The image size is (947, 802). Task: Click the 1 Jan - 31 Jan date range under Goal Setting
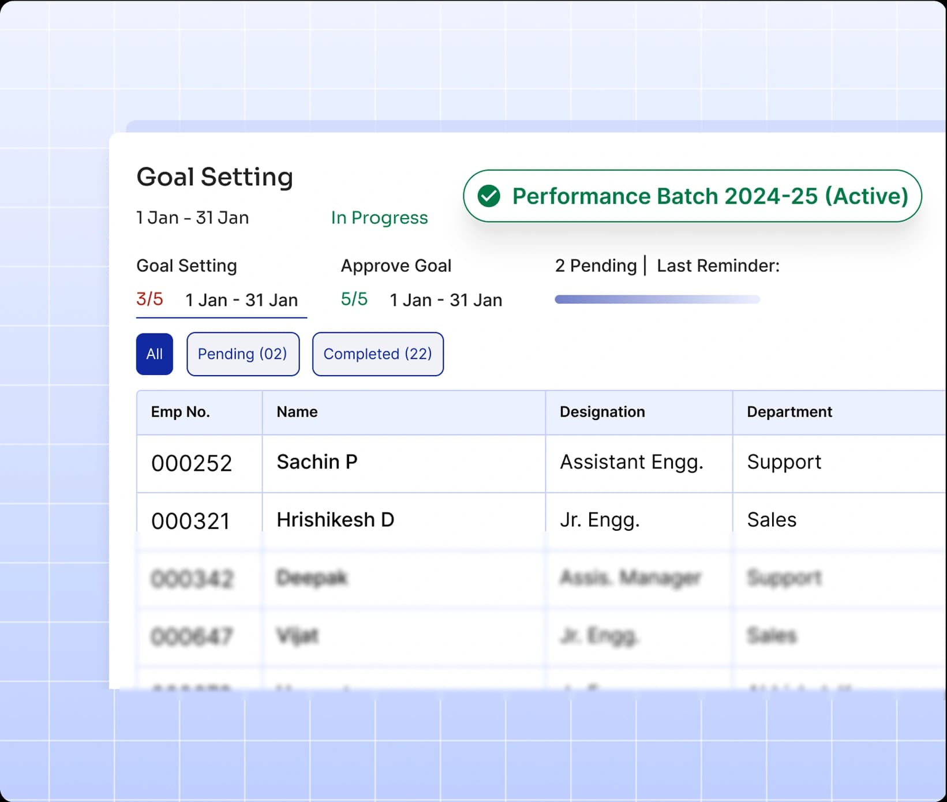click(241, 299)
